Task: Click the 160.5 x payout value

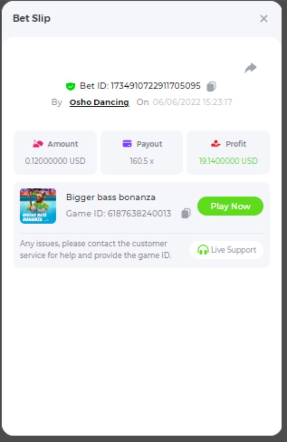Action: tap(141, 161)
